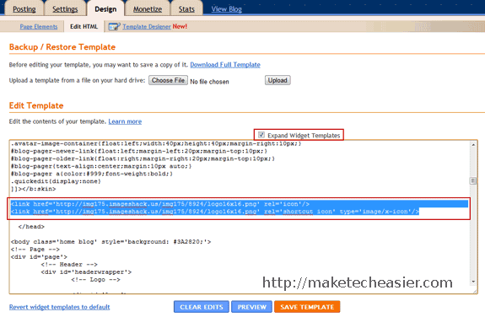The height and width of the screenshot is (317, 485).
Task: Click the <div id='headerwrapper'> line
Action: coord(86,272)
